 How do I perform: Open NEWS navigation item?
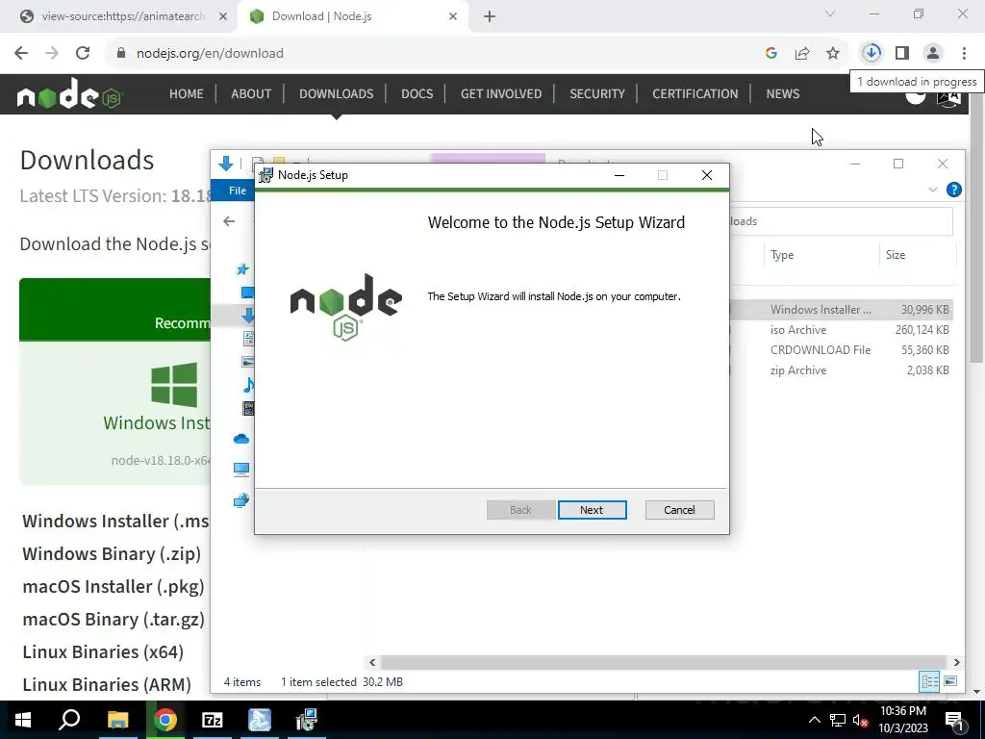click(783, 93)
